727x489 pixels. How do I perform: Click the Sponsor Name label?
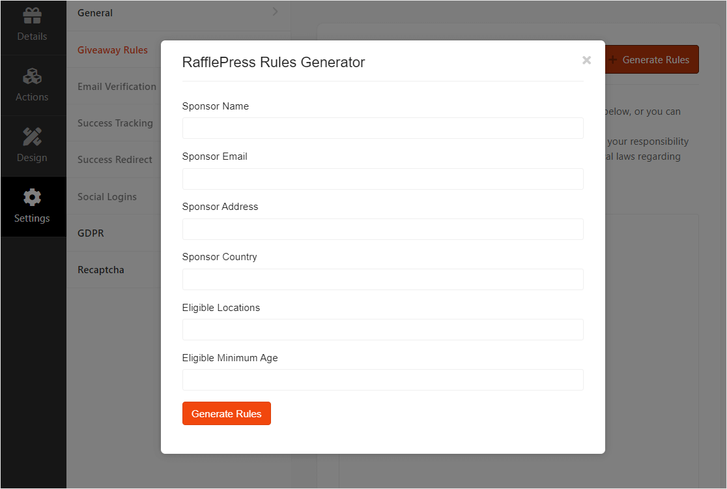(216, 106)
